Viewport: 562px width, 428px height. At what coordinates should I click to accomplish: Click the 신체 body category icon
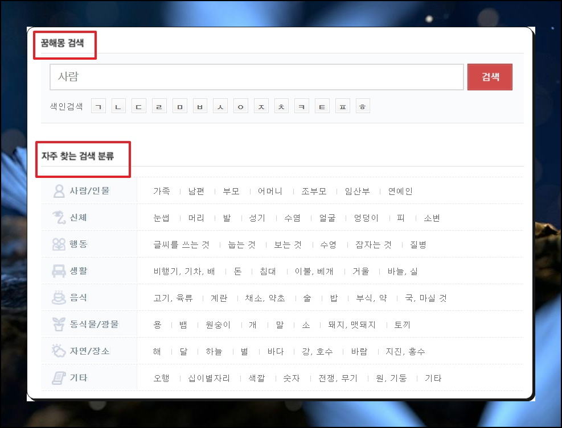[59, 217]
